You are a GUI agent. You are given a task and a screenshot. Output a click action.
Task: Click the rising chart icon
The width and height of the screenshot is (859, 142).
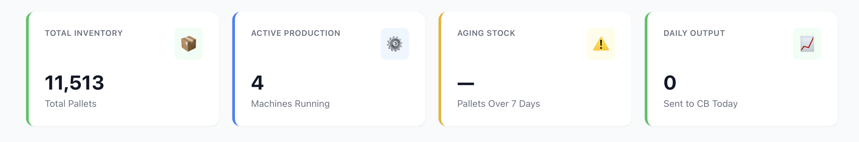(807, 44)
